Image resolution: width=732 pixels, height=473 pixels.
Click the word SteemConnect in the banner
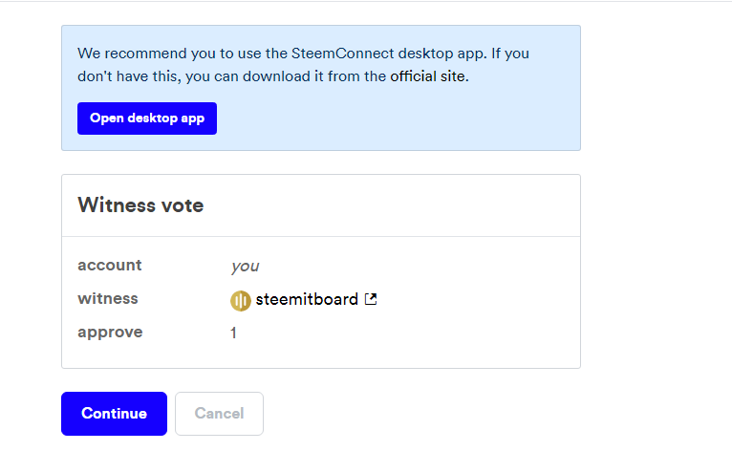(309, 53)
